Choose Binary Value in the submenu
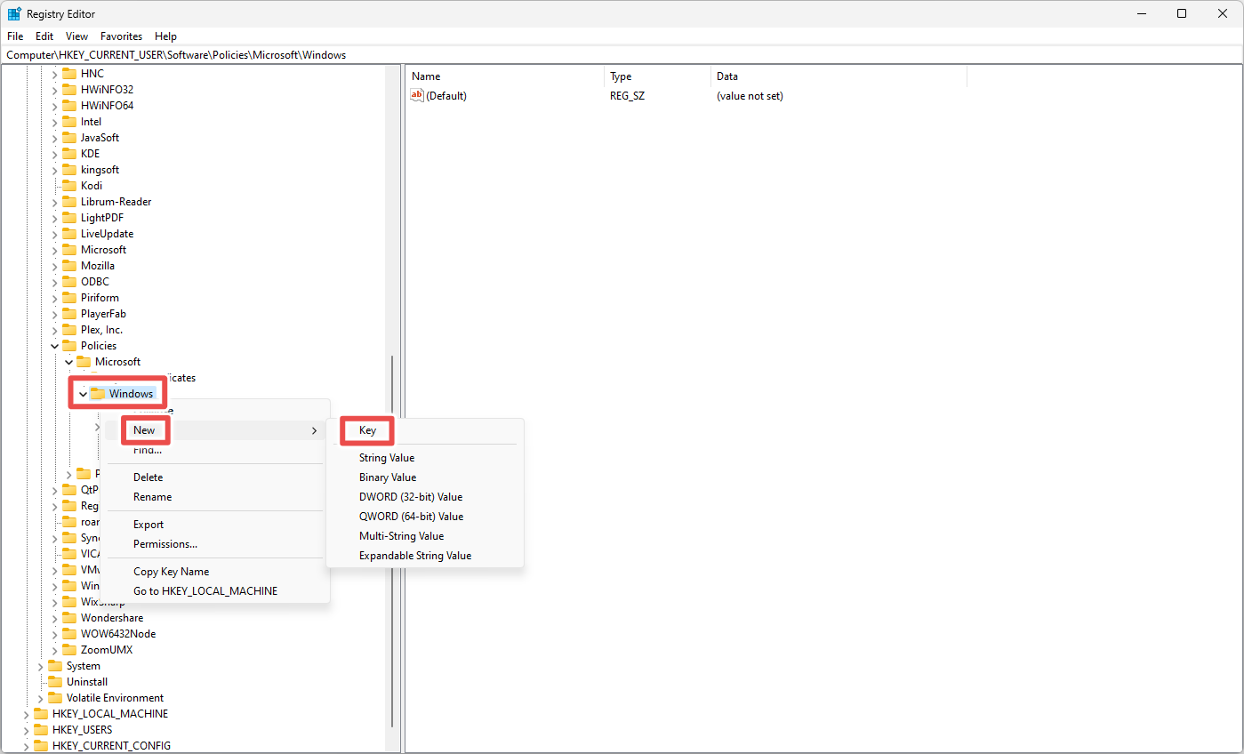Screen dimensions: 1244x754 click(x=388, y=477)
